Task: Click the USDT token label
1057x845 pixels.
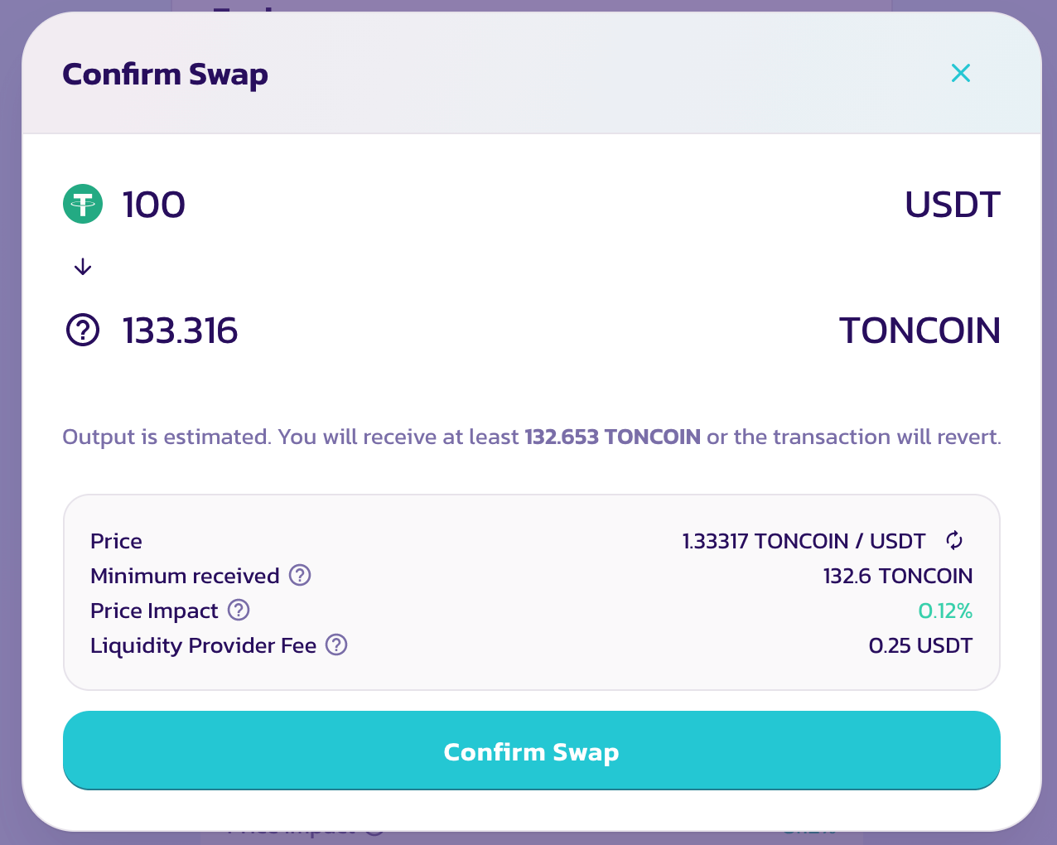Action: [x=953, y=205]
